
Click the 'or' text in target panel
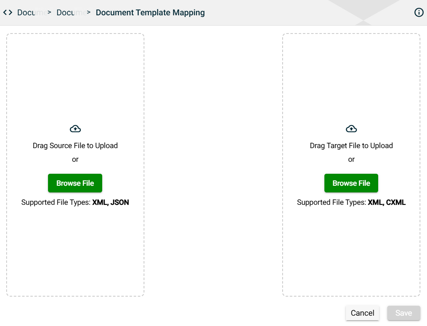351,159
